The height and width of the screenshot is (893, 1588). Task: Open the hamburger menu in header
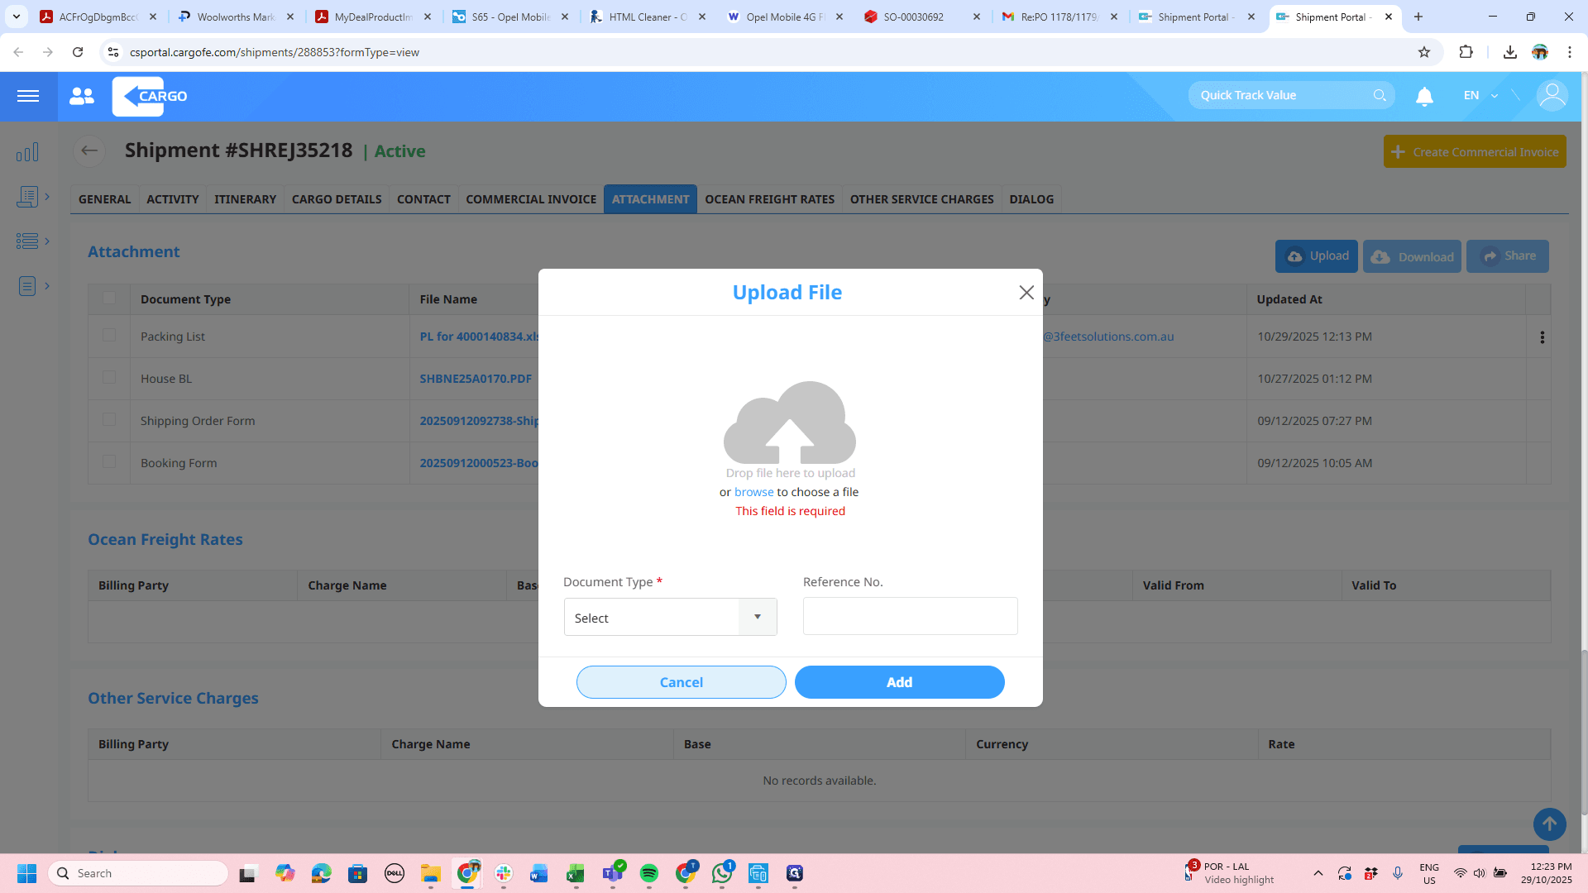tap(28, 96)
